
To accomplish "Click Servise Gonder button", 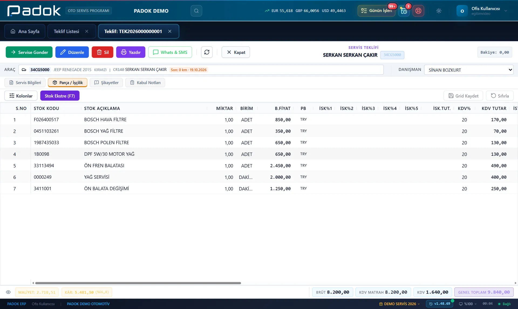I will (x=29, y=52).
